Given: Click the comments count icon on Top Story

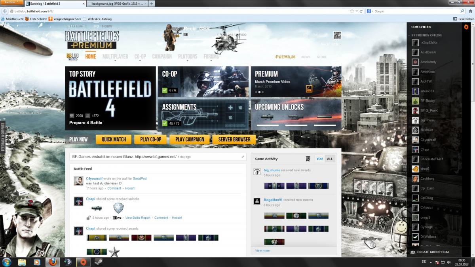Looking at the screenshot, I should pos(72,116).
